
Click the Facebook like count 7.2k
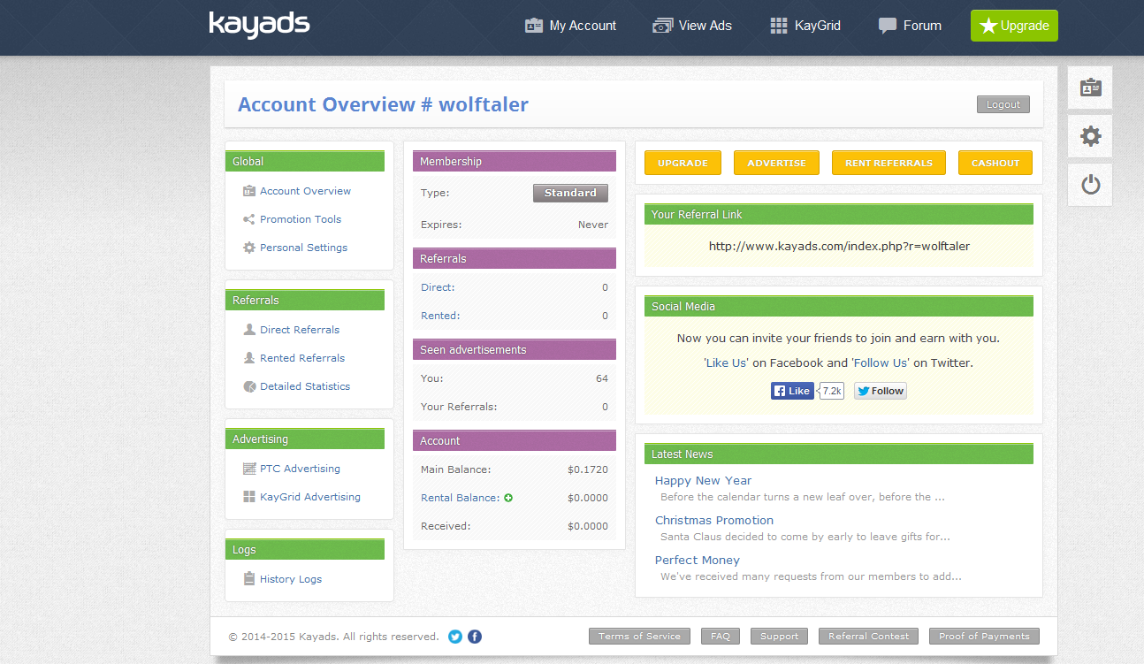tap(832, 391)
